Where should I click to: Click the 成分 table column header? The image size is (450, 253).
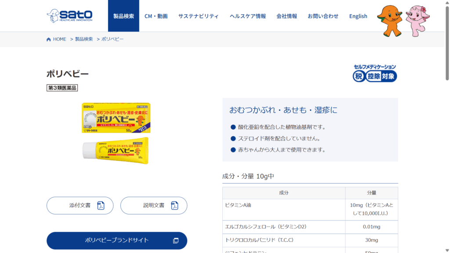click(x=284, y=193)
